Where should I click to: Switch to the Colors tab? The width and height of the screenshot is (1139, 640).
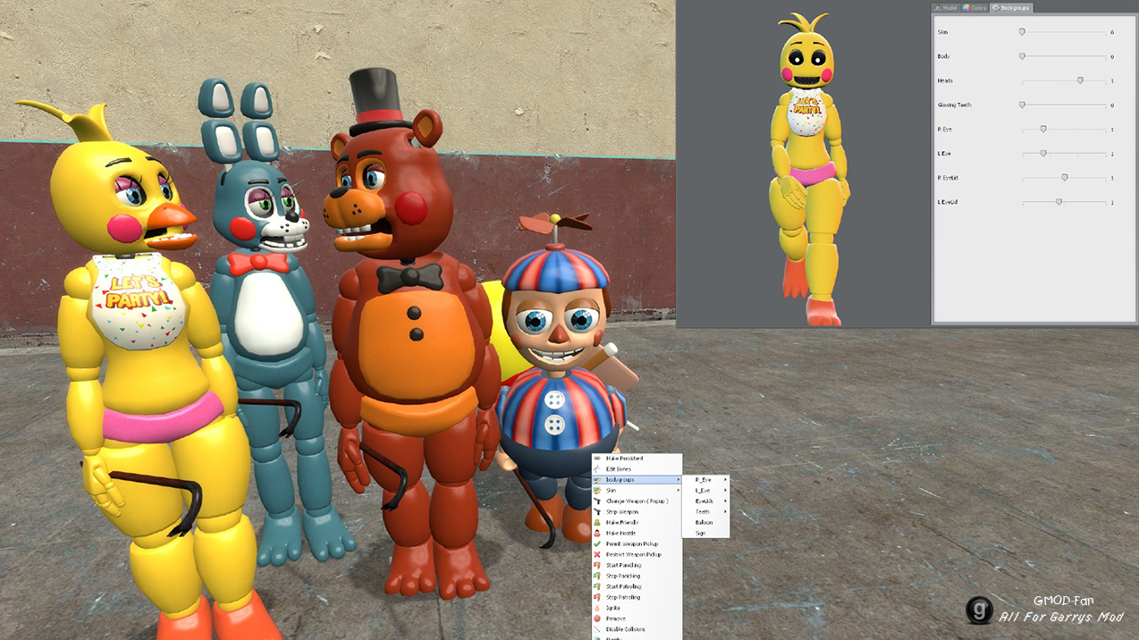(x=974, y=8)
